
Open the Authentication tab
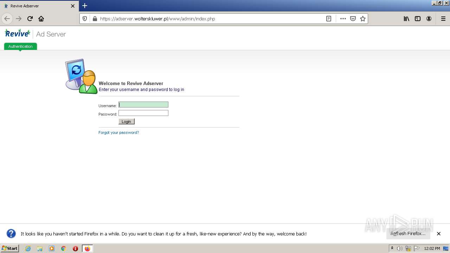pos(20,46)
